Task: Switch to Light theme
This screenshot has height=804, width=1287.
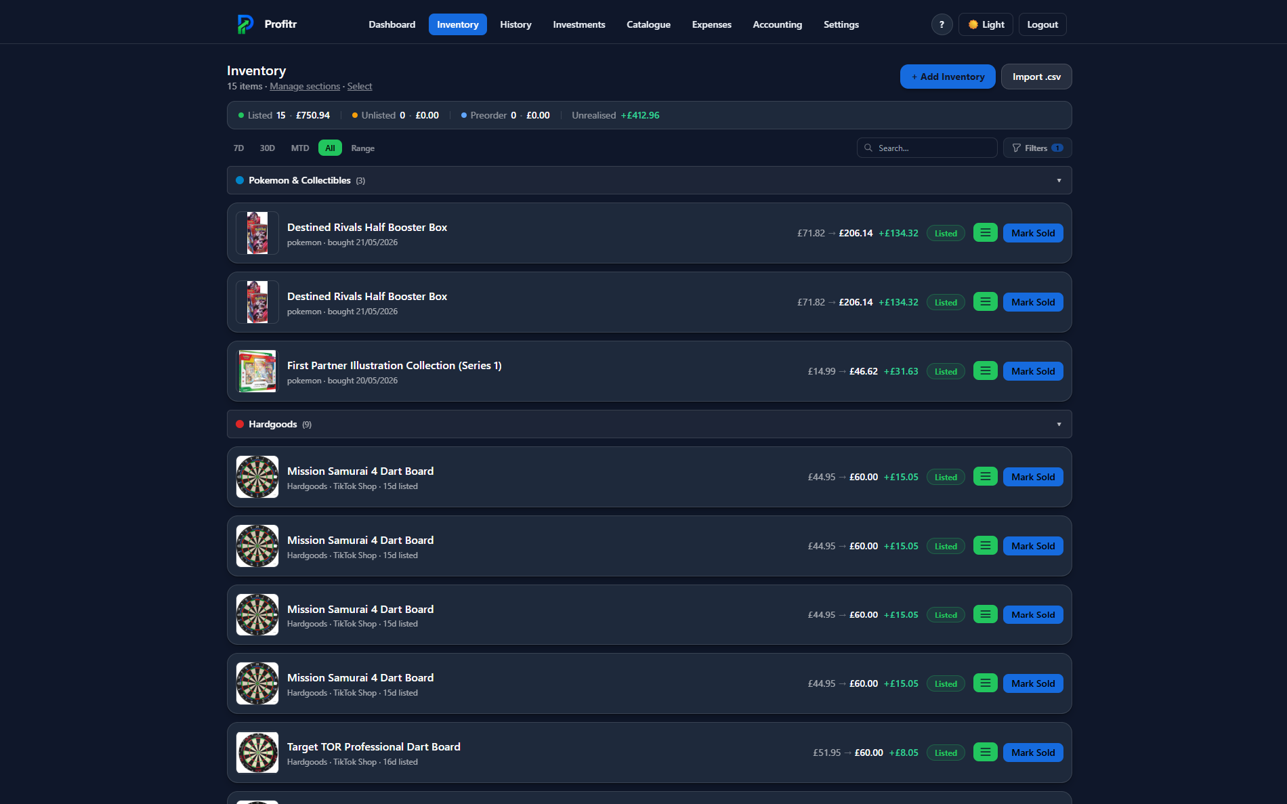Action: click(986, 24)
